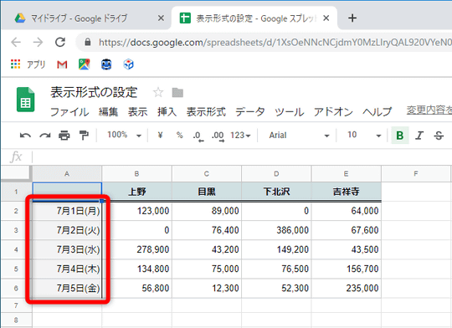Select row 7 header
Viewport: 452px width, 328px height.
pos(16,305)
